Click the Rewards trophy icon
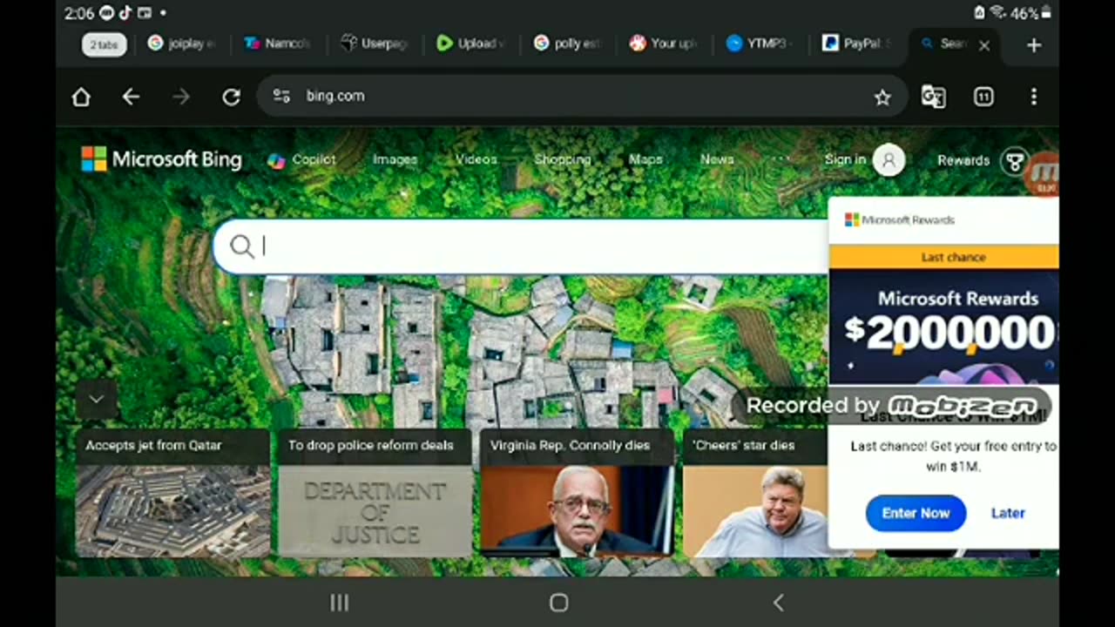 pos(1014,161)
